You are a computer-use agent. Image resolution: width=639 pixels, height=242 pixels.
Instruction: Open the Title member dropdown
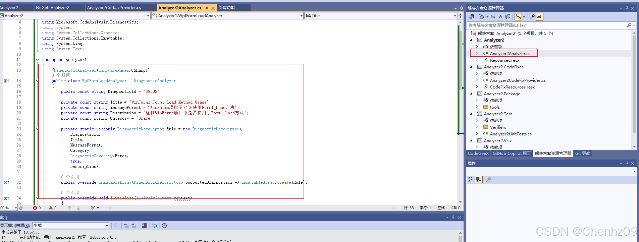[455, 16]
